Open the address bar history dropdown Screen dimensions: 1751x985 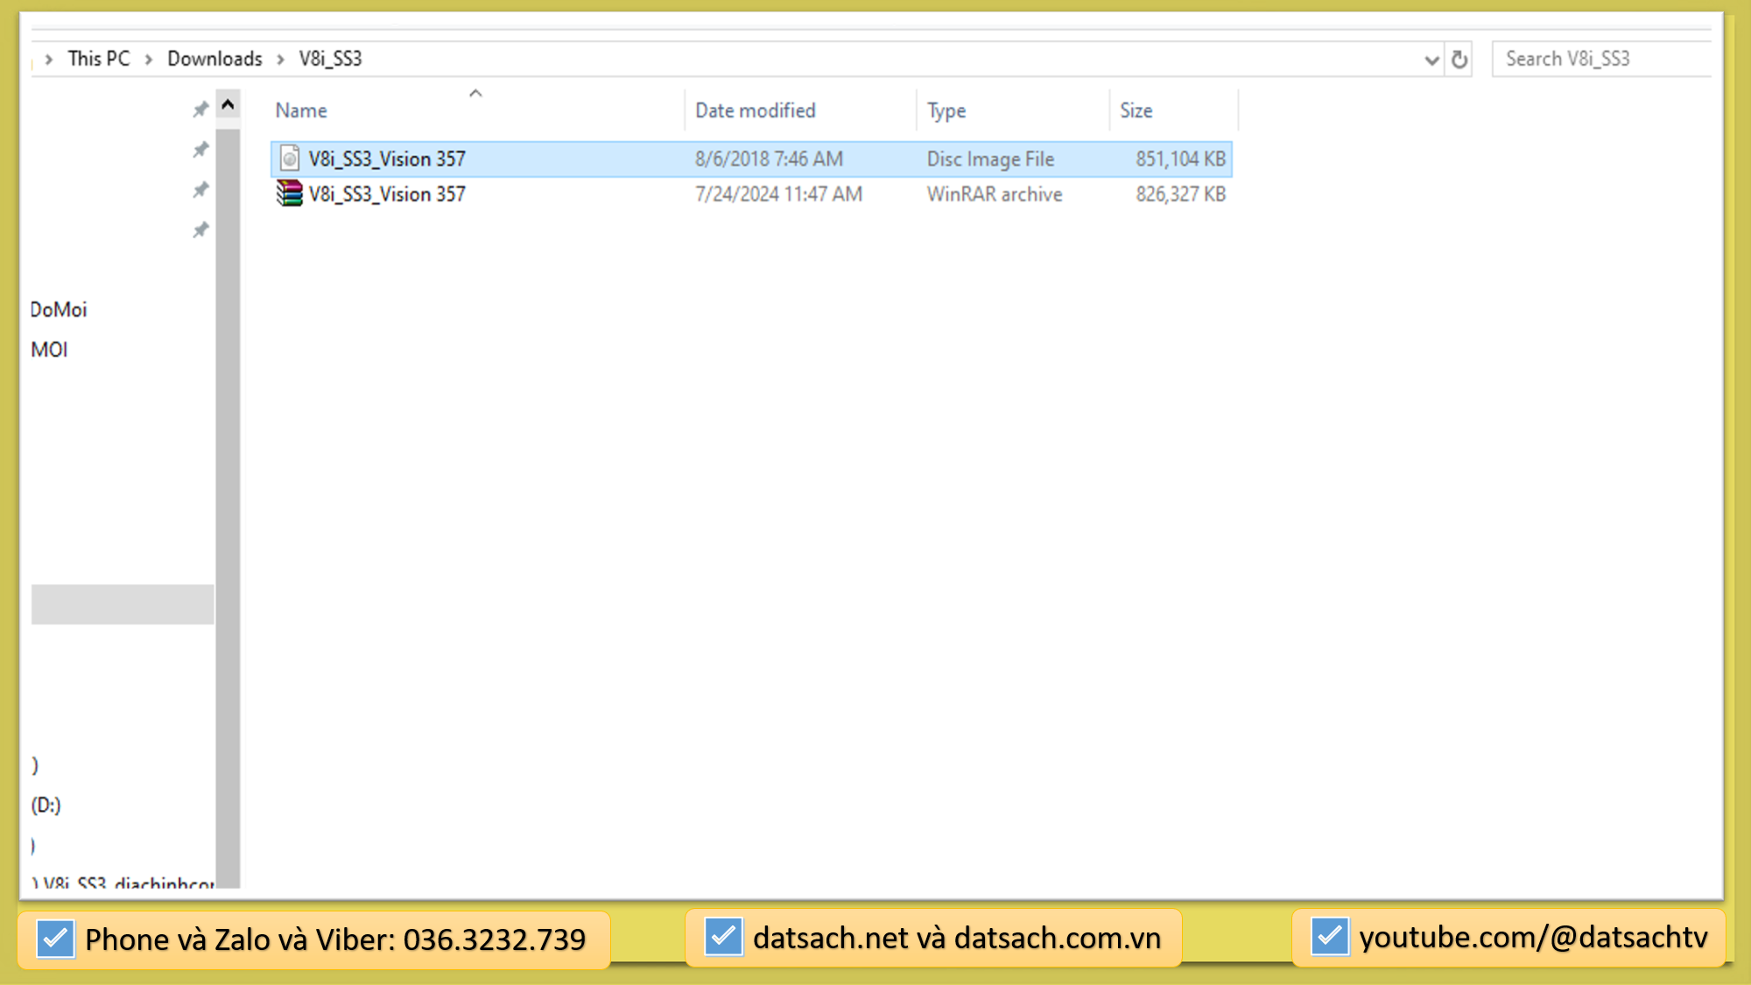(x=1431, y=60)
